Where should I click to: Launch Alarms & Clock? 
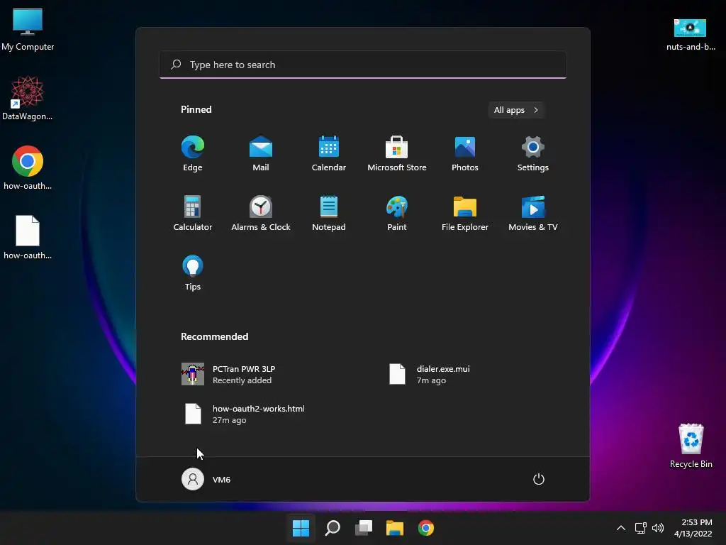pyautogui.click(x=261, y=213)
